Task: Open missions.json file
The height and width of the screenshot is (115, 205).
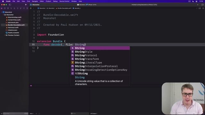Action: coord(12,30)
